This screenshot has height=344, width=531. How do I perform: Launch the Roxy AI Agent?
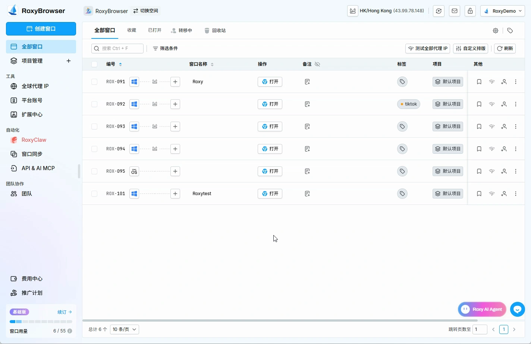pyautogui.click(x=482, y=309)
